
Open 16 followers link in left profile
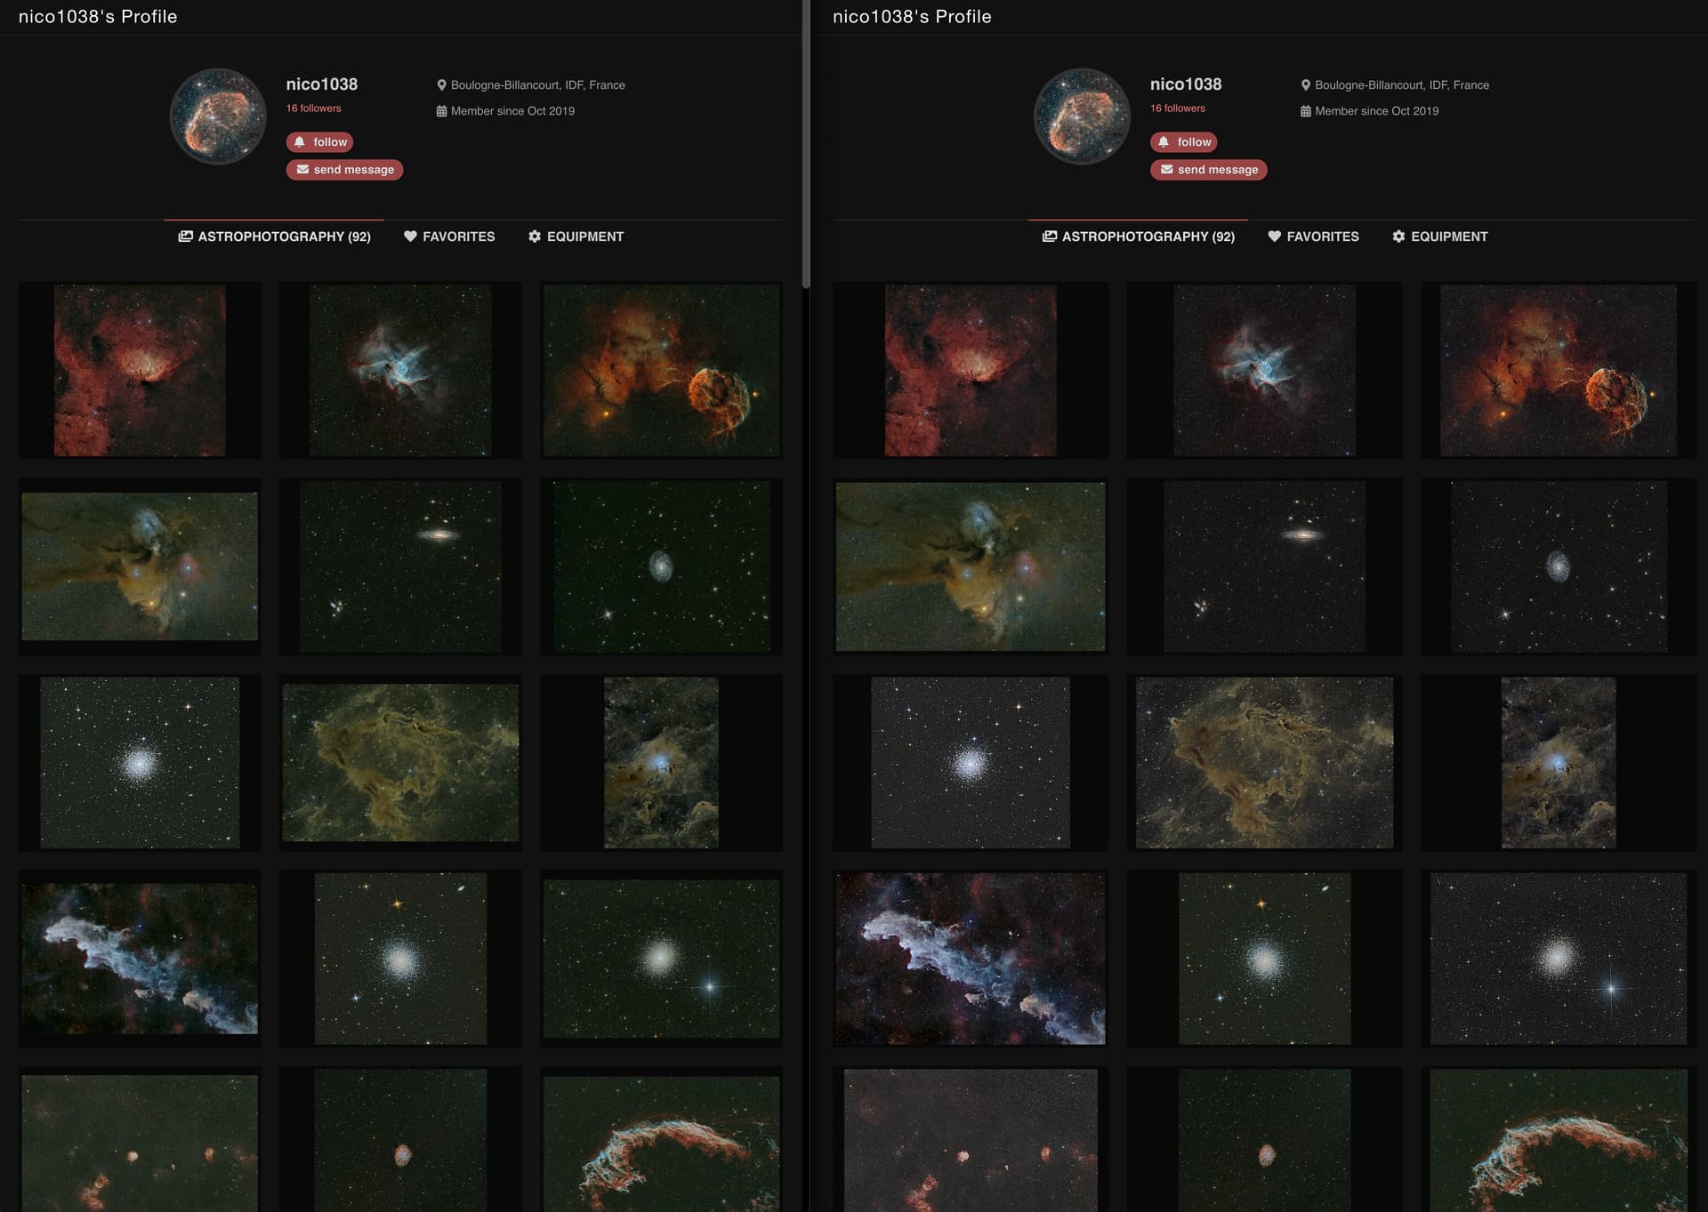[x=313, y=108]
